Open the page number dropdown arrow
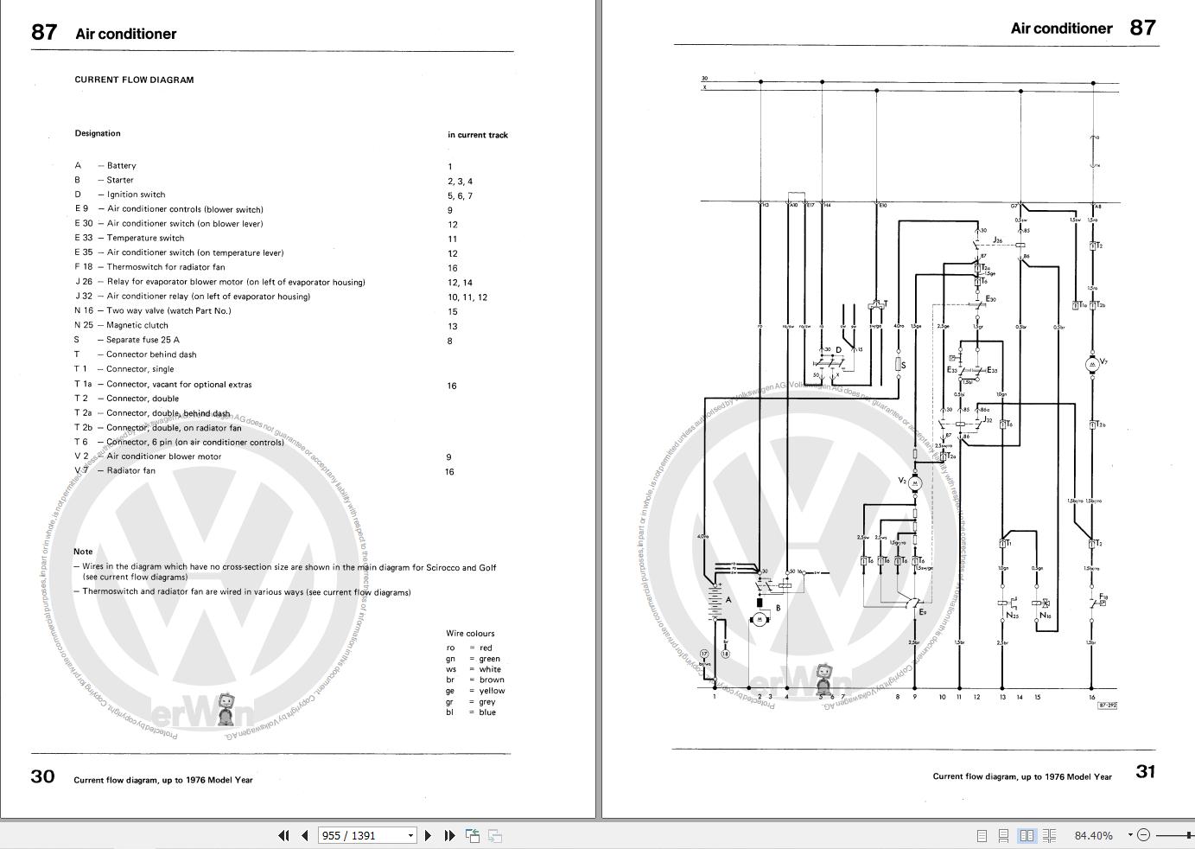Viewport: 1195px width, 849px height. (x=411, y=835)
